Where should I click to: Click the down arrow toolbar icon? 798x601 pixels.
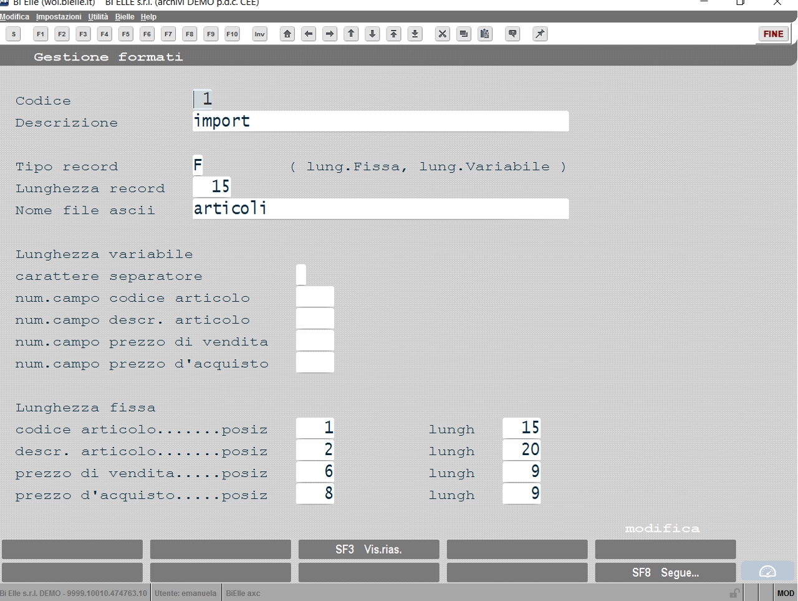pos(372,34)
